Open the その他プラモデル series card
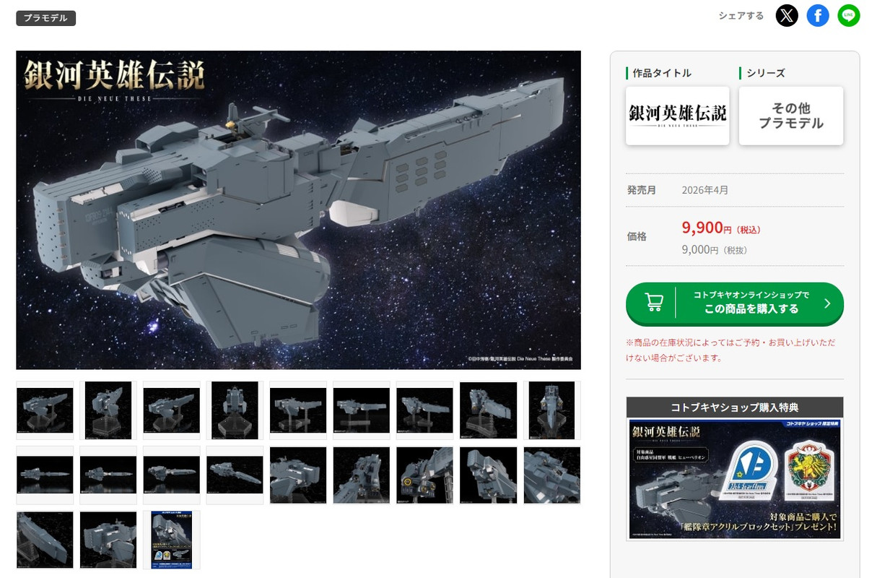877x578 pixels. (791, 116)
